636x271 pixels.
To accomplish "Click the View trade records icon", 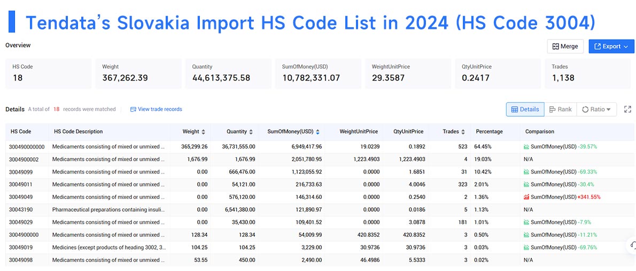I will [133, 109].
